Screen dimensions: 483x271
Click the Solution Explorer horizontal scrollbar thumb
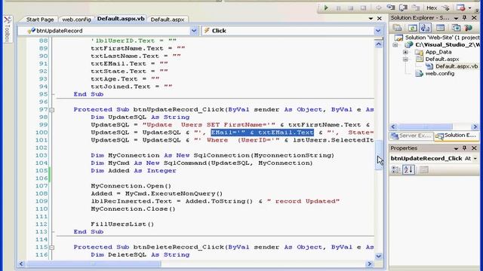[x=426, y=126]
